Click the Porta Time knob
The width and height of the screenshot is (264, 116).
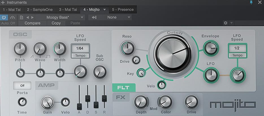click(22, 102)
